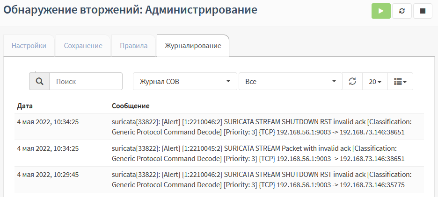
Task: Restart the service using the top reload icon
Action: coord(401,11)
